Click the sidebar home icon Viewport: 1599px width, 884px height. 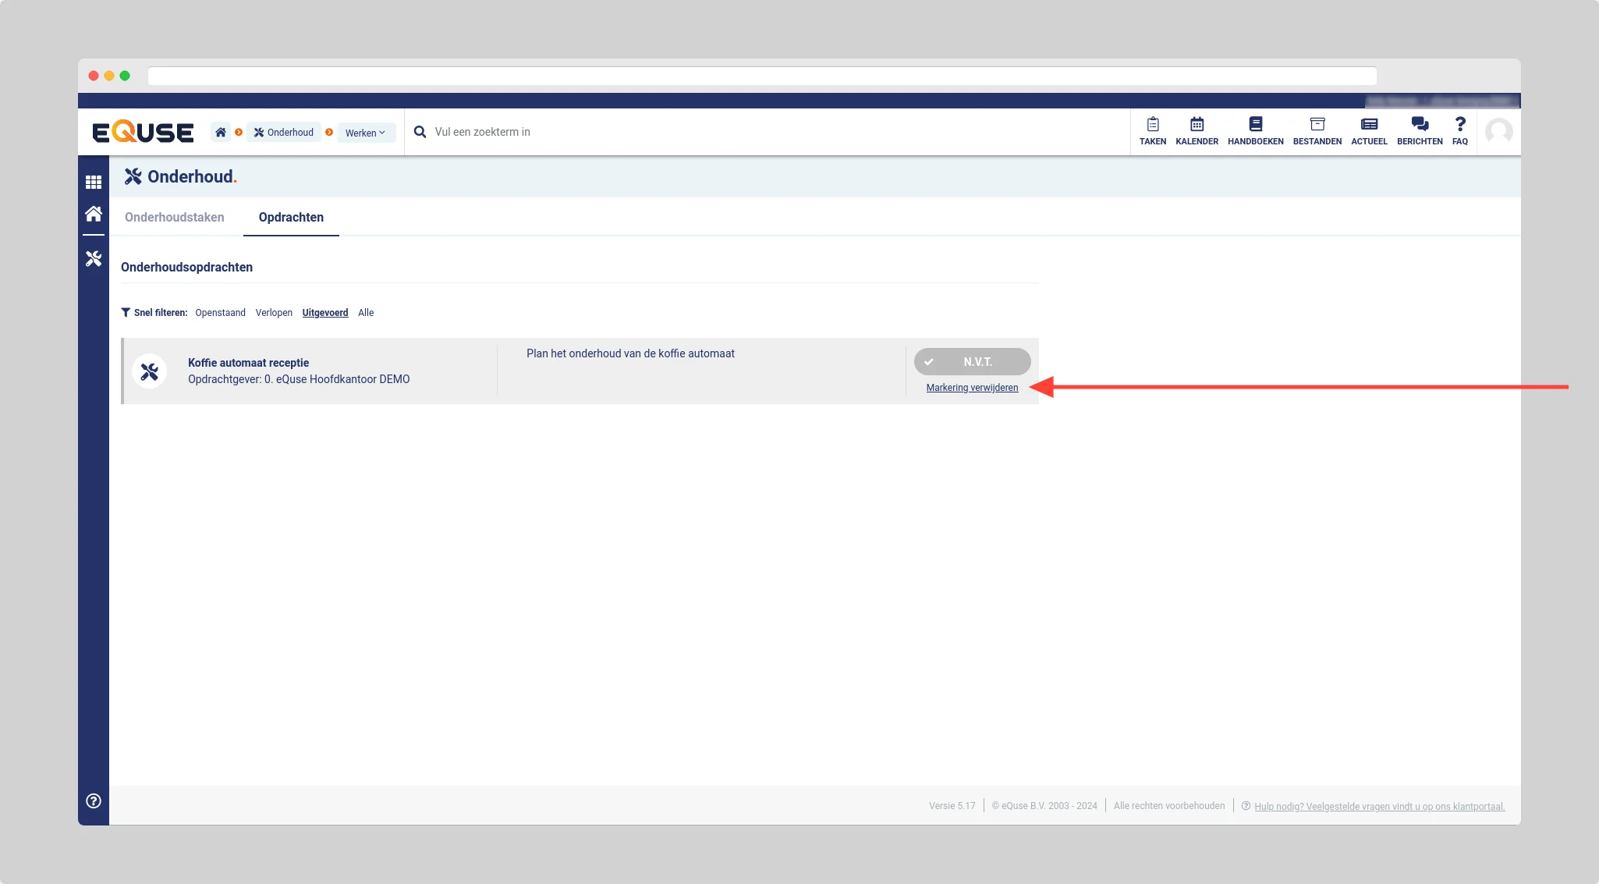click(94, 214)
